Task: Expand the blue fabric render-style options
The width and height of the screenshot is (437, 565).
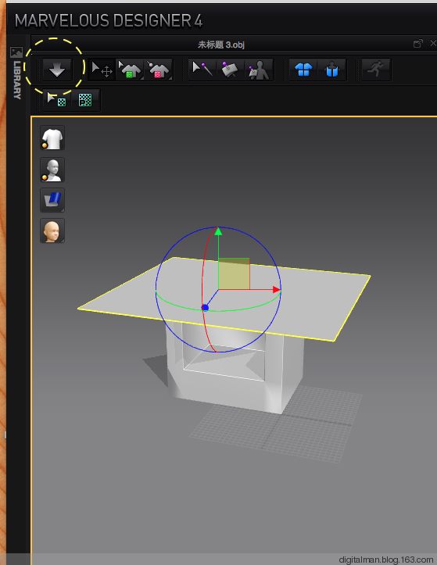Action: click(52, 200)
